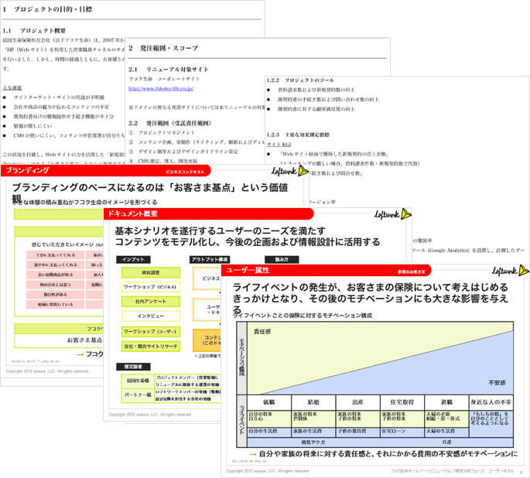Screen dimensions: 530x478
Task: Click the heading "1.2.2 プロジェクトのゴール"
Action: [300, 80]
